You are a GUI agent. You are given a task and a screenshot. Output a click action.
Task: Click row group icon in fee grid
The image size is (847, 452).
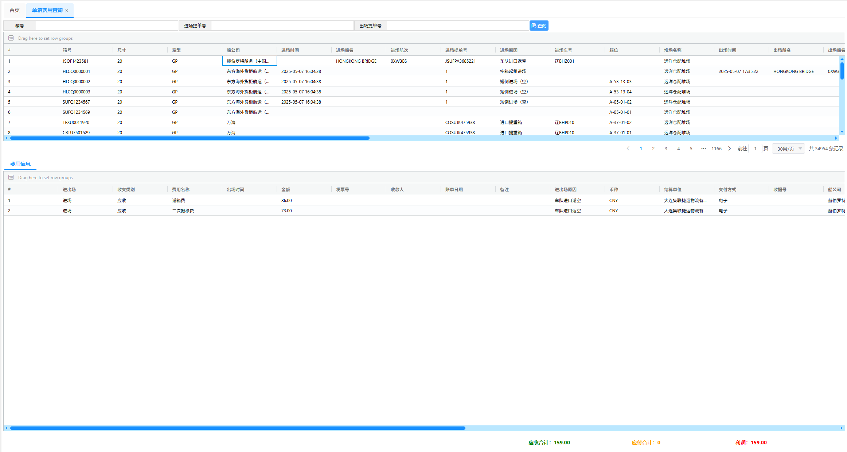[11, 177]
